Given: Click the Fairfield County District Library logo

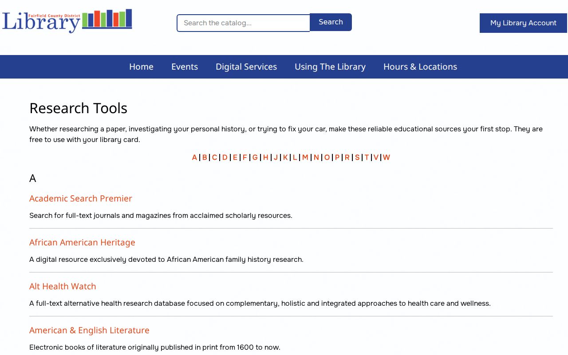Looking at the screenshot, I should 67,21.
